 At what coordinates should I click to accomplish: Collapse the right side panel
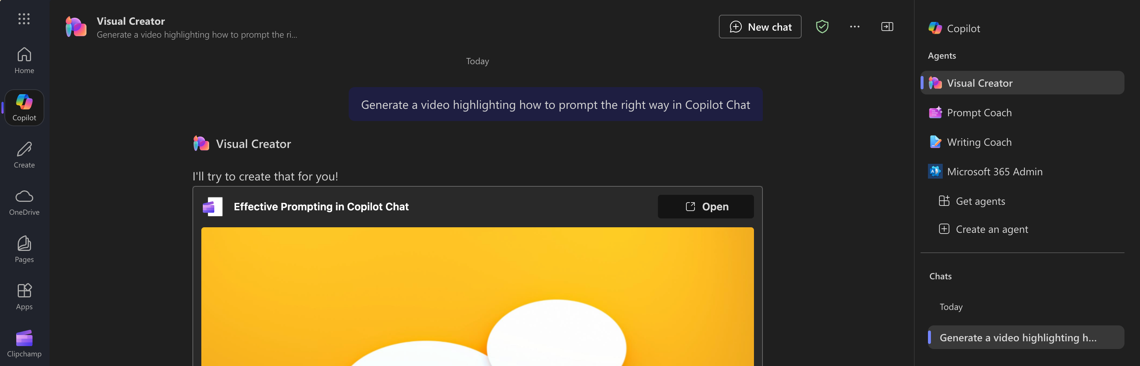click(x=887, y=27)
